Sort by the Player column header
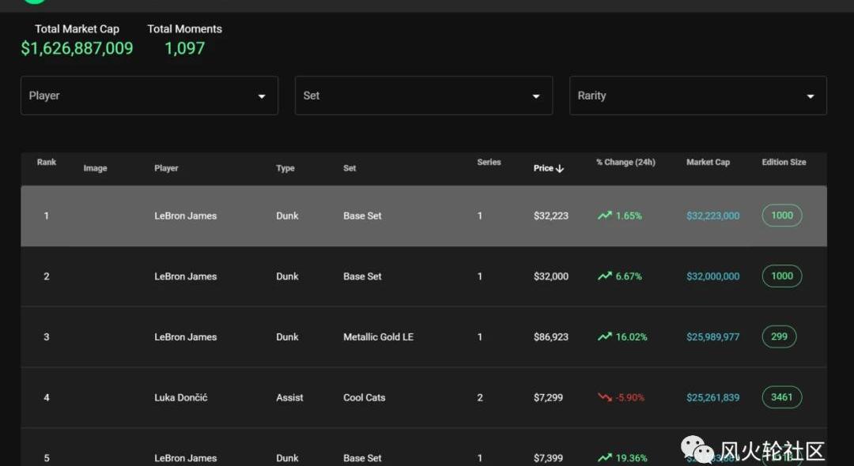This screenshot has height=466, width=854. click(166, 168)
